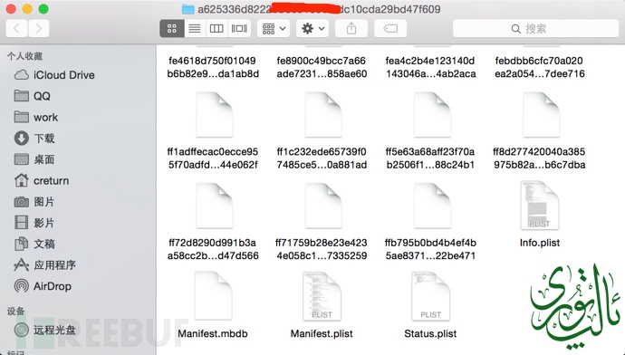The width and height of the screenshot is (625, 355).
Task: Select file icon ff8d277420040a385
Action: coord(541,115)
